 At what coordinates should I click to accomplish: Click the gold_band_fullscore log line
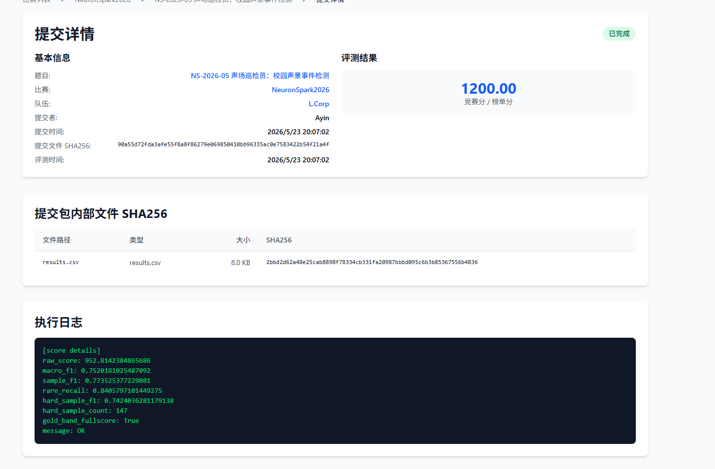point(91,420)
